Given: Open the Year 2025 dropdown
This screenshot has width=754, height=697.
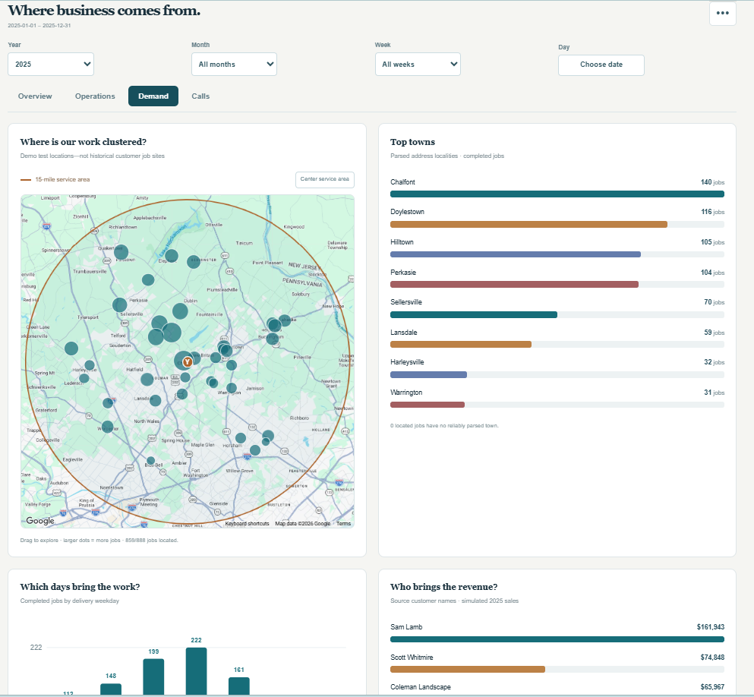Looking at the screenshot, I should [x=50, y=64].
